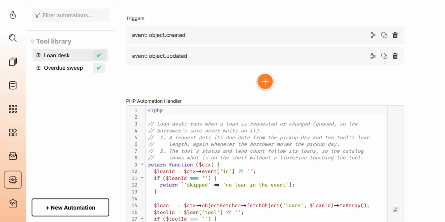Open the mail inbox sidebar icon
Screen dimensions: 445x222
point(13,156)
